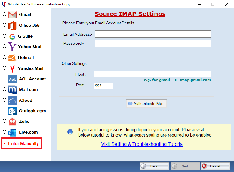Select the Zoho radio button
This screenshot has height=172, width=234.
(5, 121)
